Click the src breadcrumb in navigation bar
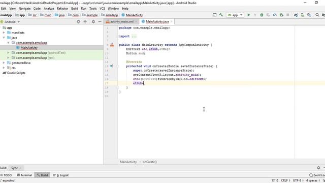 pos(35,15)
